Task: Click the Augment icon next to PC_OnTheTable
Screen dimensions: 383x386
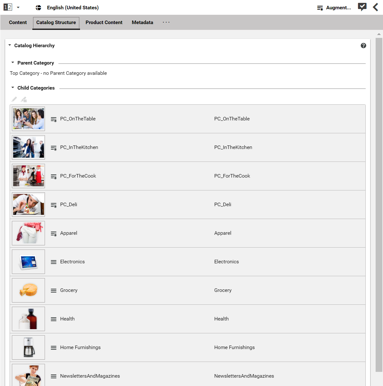Action: point(54,119)
